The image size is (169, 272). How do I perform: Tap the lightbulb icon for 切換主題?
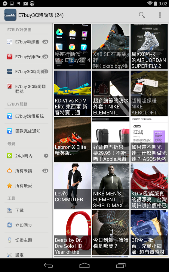[10, 240]
